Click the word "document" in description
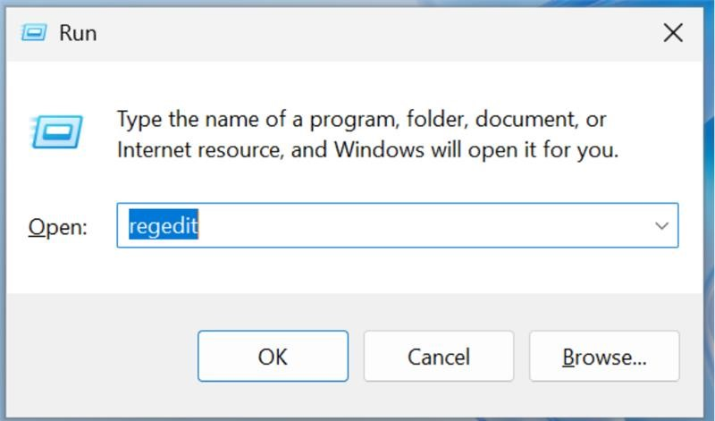The width and height of the screenshot is (715, 421). click(x=526, y=119)
